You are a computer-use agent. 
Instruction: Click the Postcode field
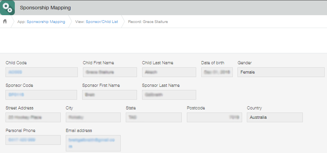[214, 117]
